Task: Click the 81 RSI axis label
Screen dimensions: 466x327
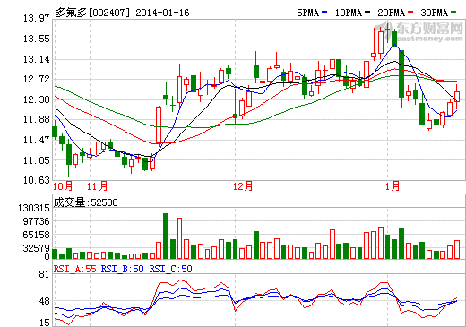Action: [44, 274]
